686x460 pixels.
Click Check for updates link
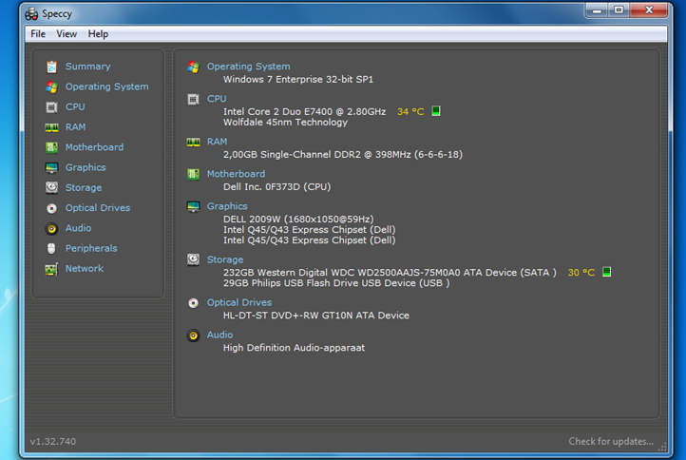(611, 441)
